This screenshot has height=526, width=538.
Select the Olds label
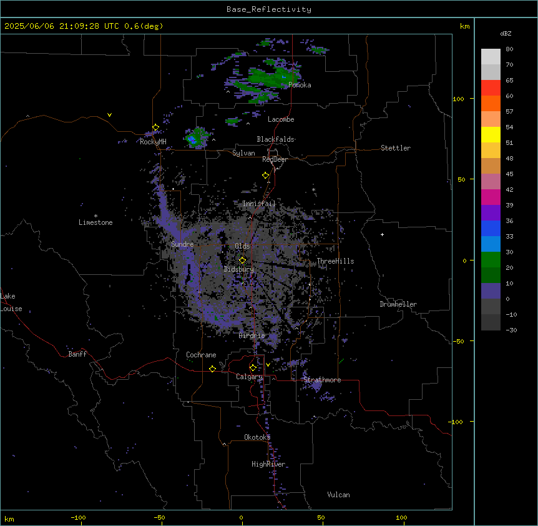tap(242, 246)
